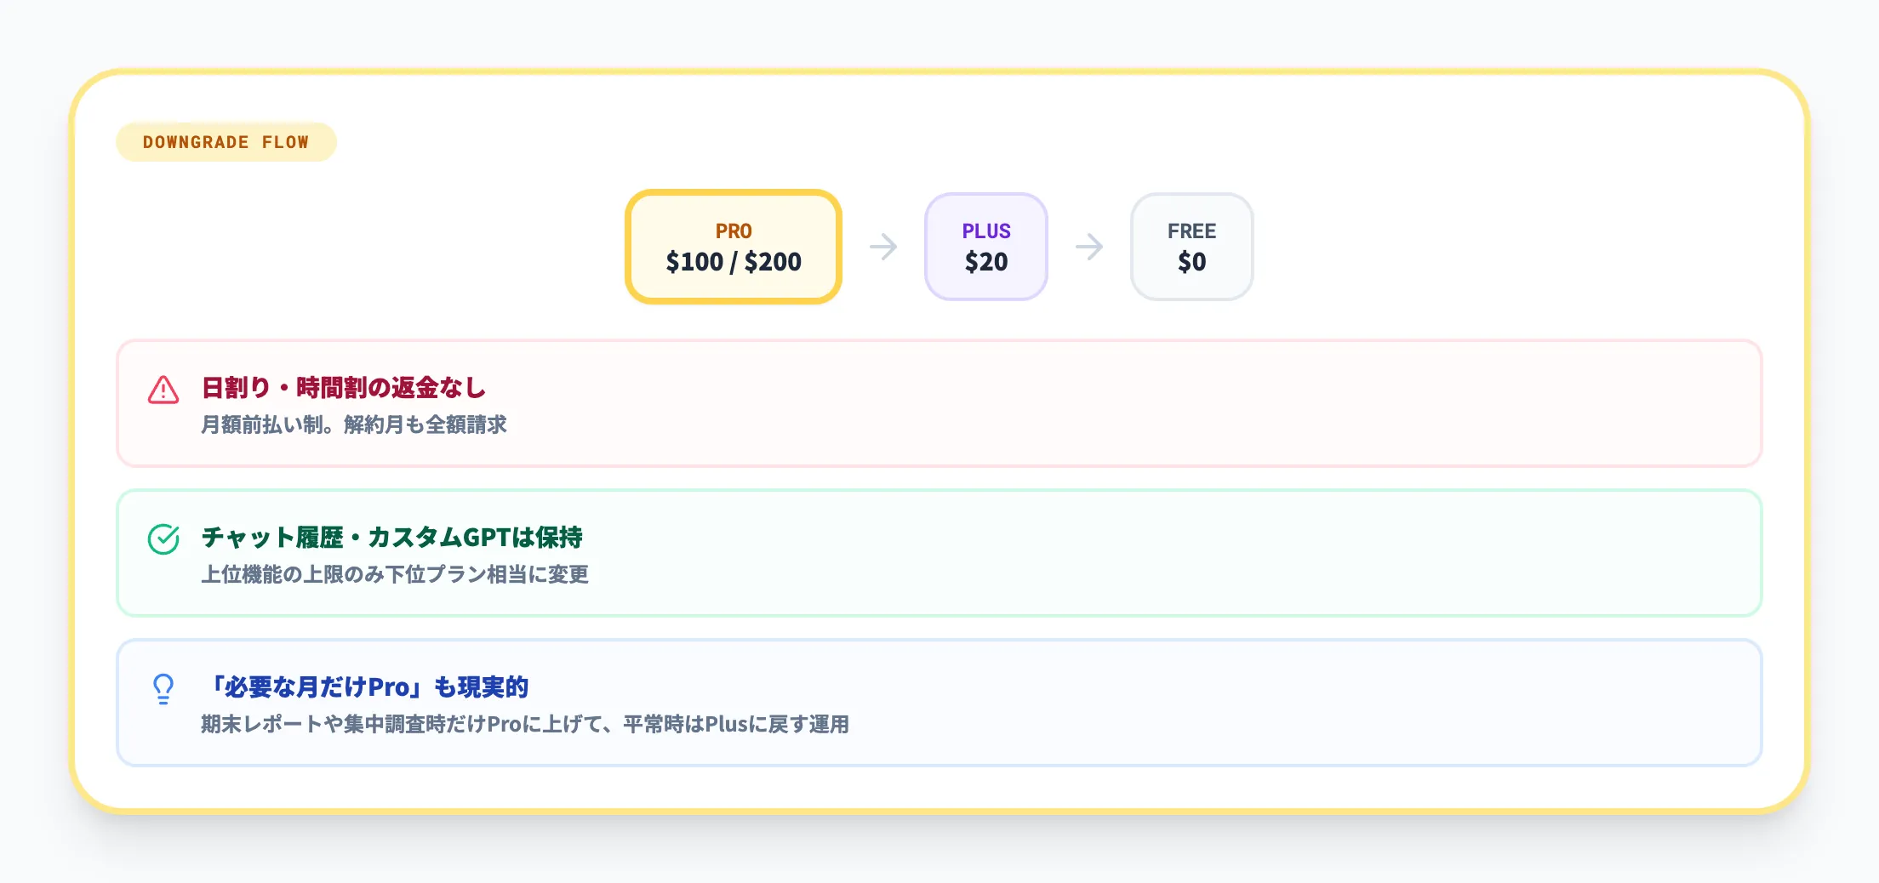Click the $0 price text
Image resolution: width=1879 pixels, height=883 pixels.
click(1191, 262)
